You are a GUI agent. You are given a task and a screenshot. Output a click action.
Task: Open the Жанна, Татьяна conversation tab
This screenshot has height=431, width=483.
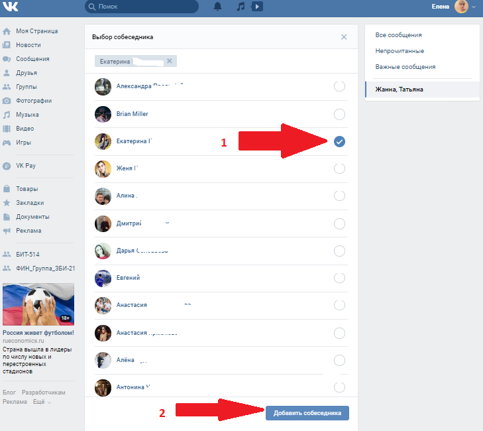[422, 90]
